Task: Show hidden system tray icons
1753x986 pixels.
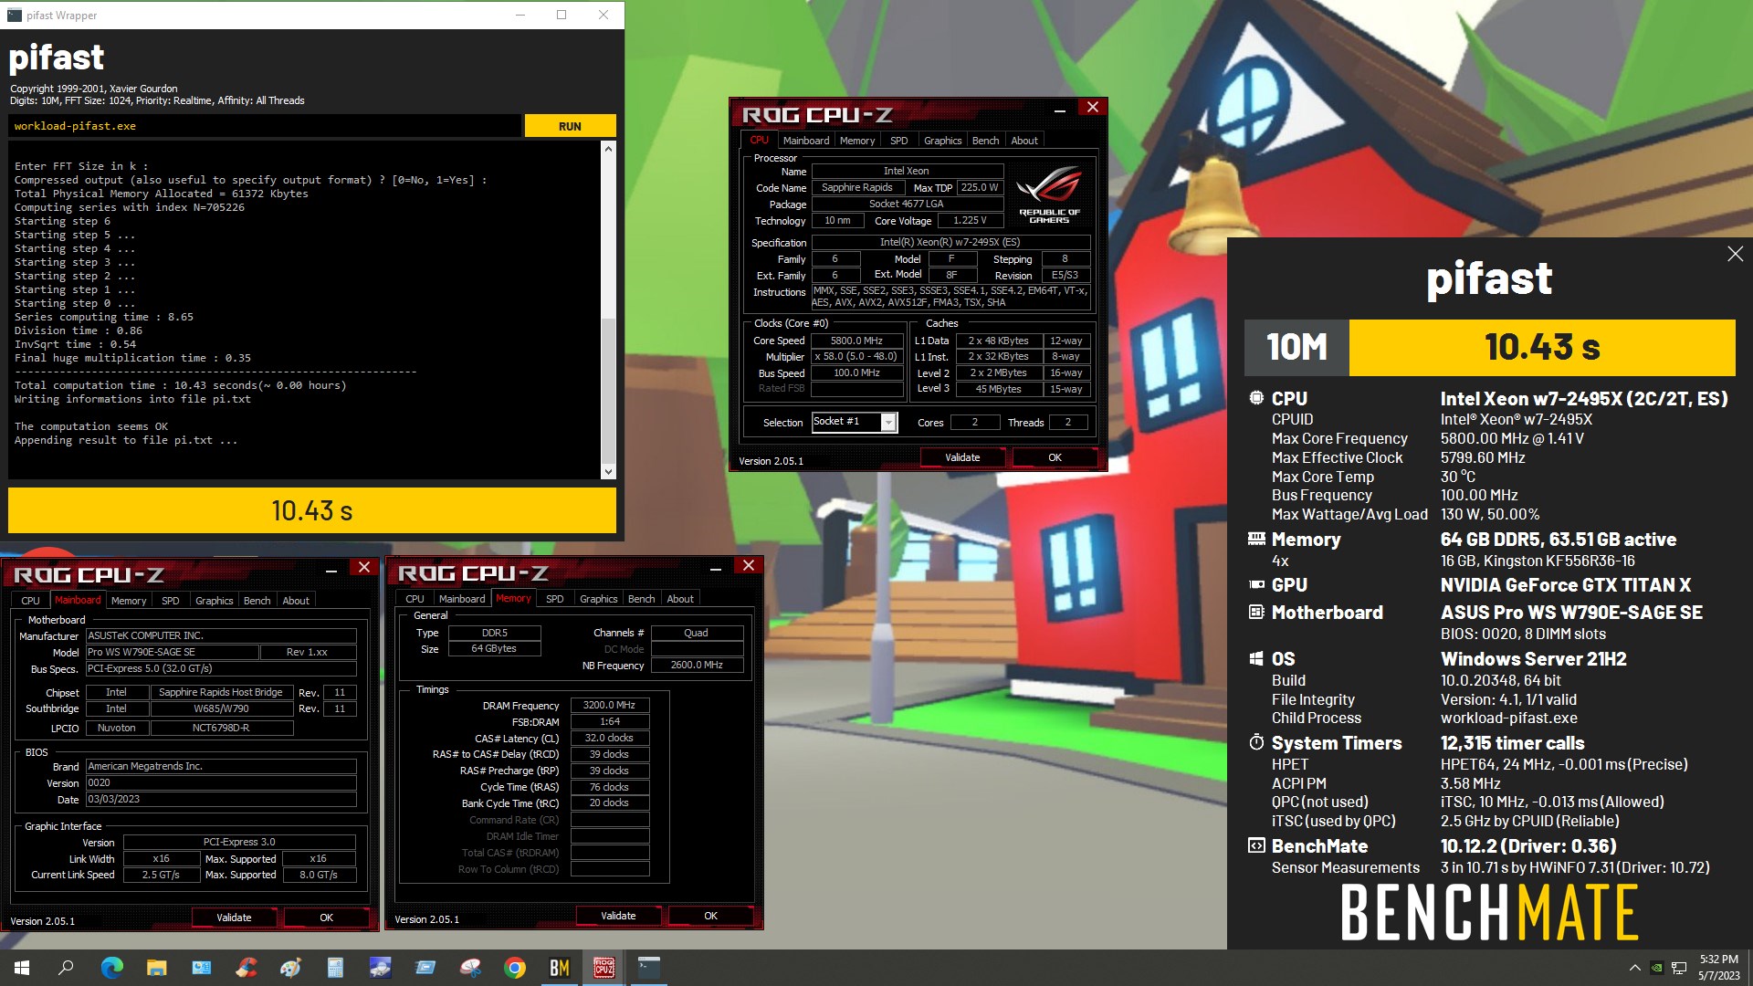Action: pos(1634,968)
